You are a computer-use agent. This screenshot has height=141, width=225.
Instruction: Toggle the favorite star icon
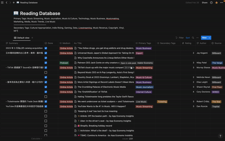216,3
